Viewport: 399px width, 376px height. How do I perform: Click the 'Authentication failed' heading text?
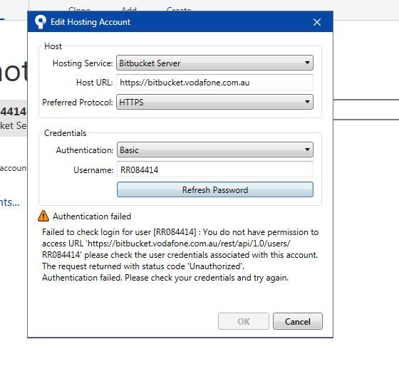tap(92, 216)
